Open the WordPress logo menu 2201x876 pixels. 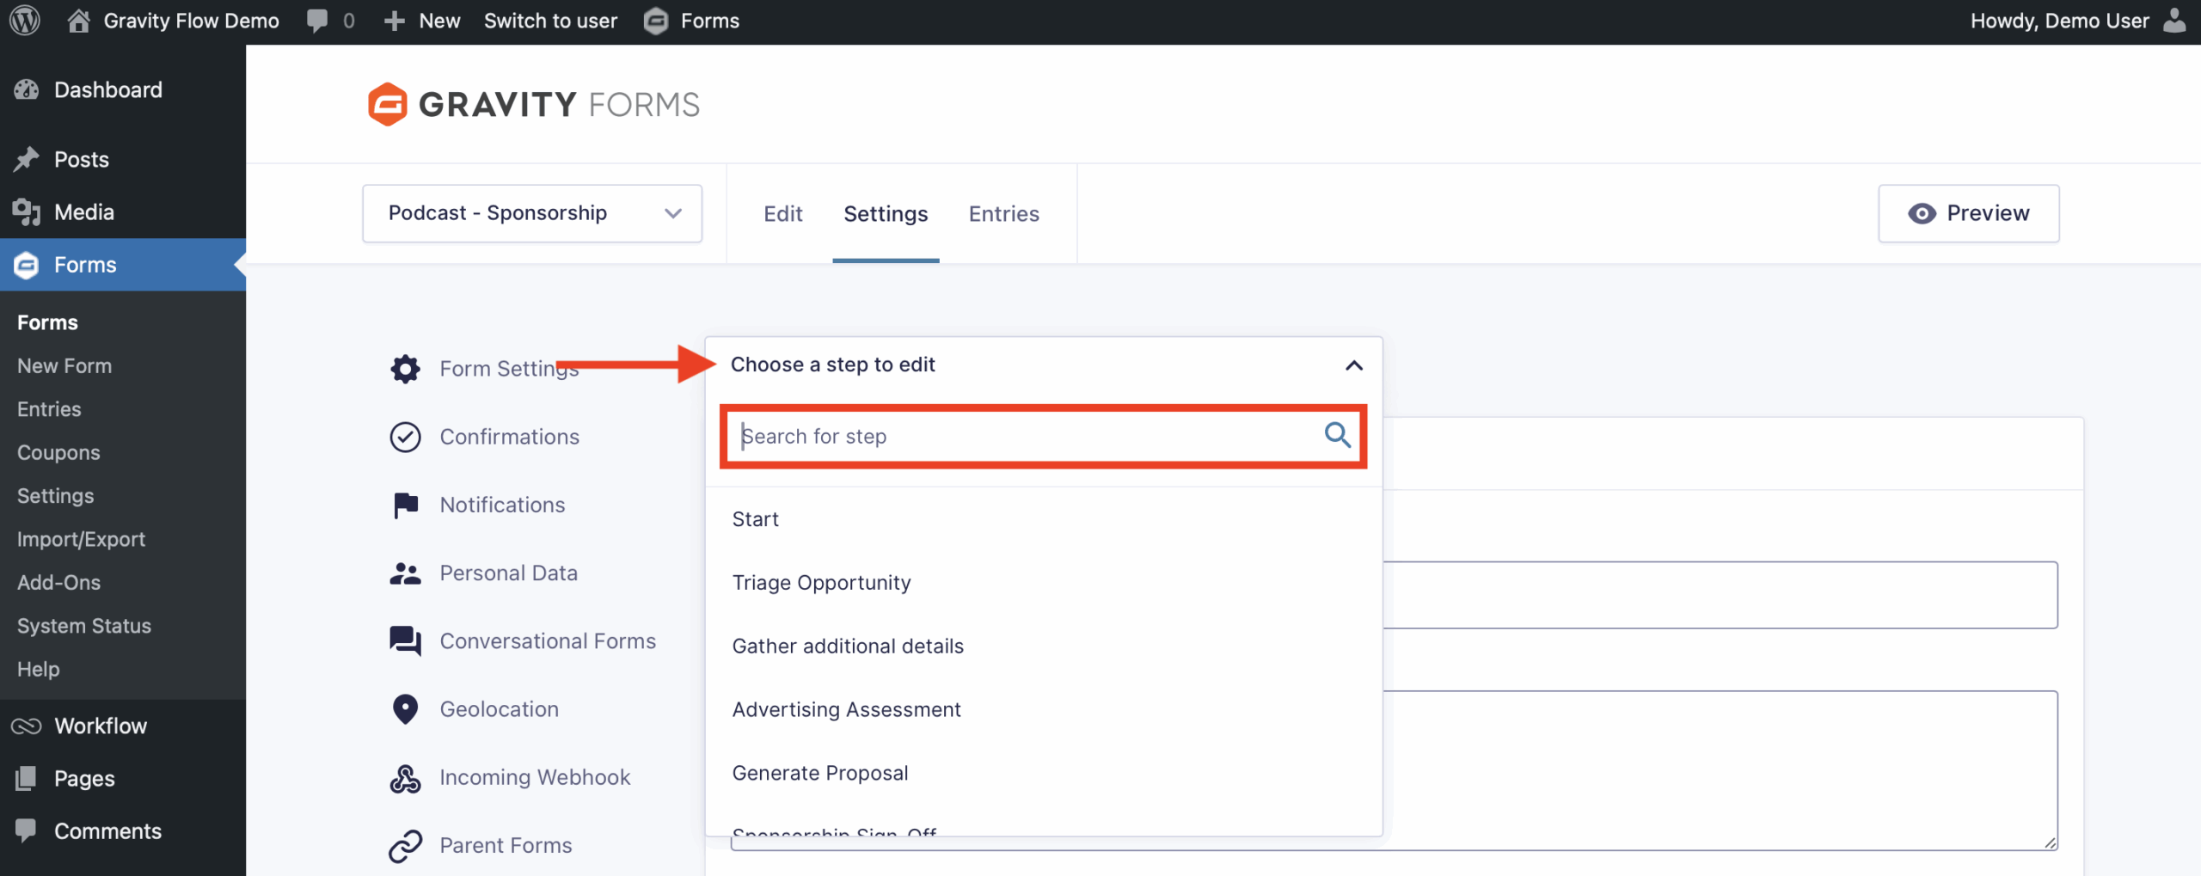coord(23,20)
